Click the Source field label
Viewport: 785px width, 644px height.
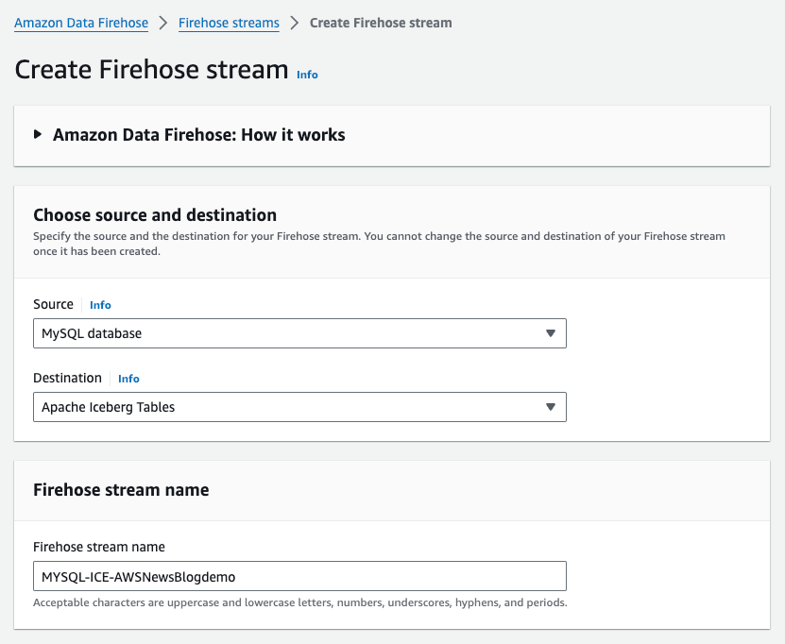(53, 304)
